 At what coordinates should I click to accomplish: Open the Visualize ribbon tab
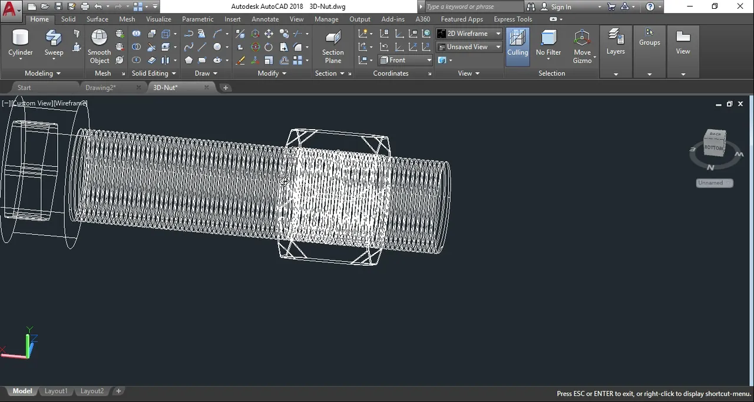click(158, 19)
